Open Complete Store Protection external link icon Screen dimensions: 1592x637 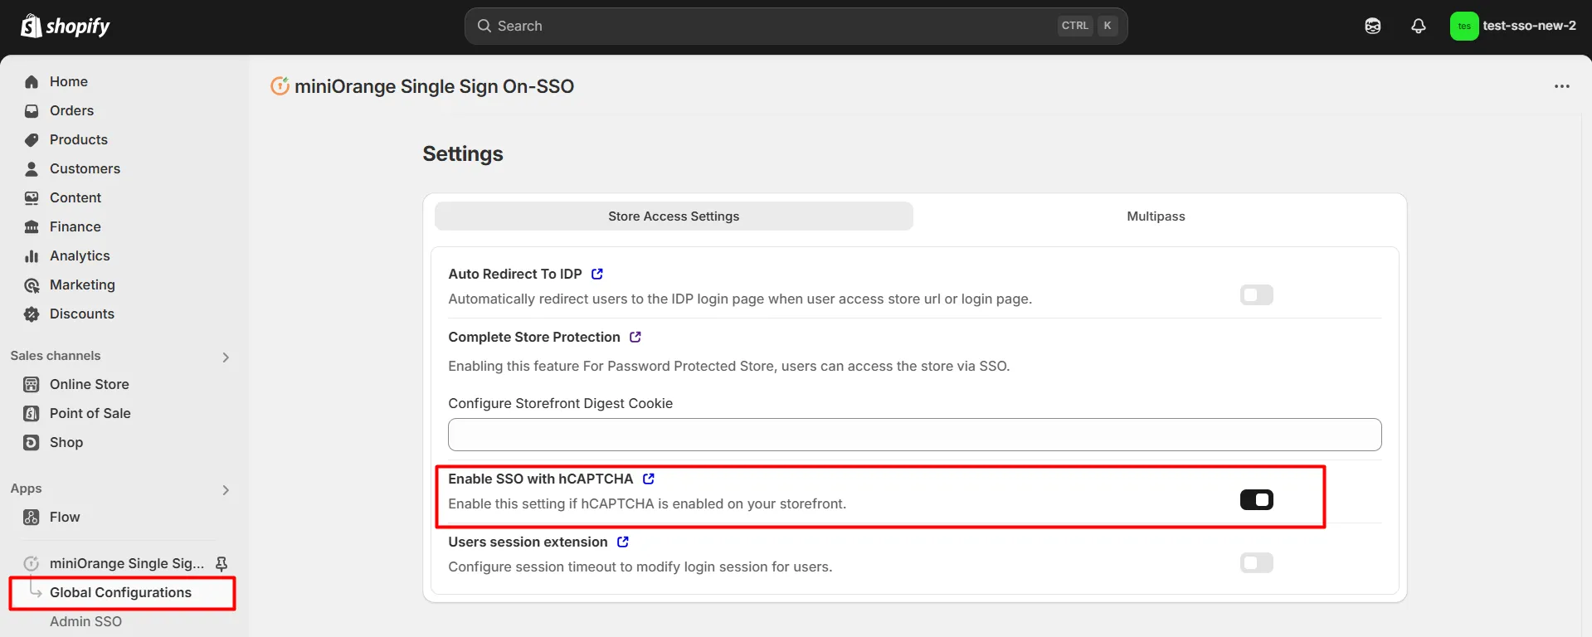click(x=635, y=337)
